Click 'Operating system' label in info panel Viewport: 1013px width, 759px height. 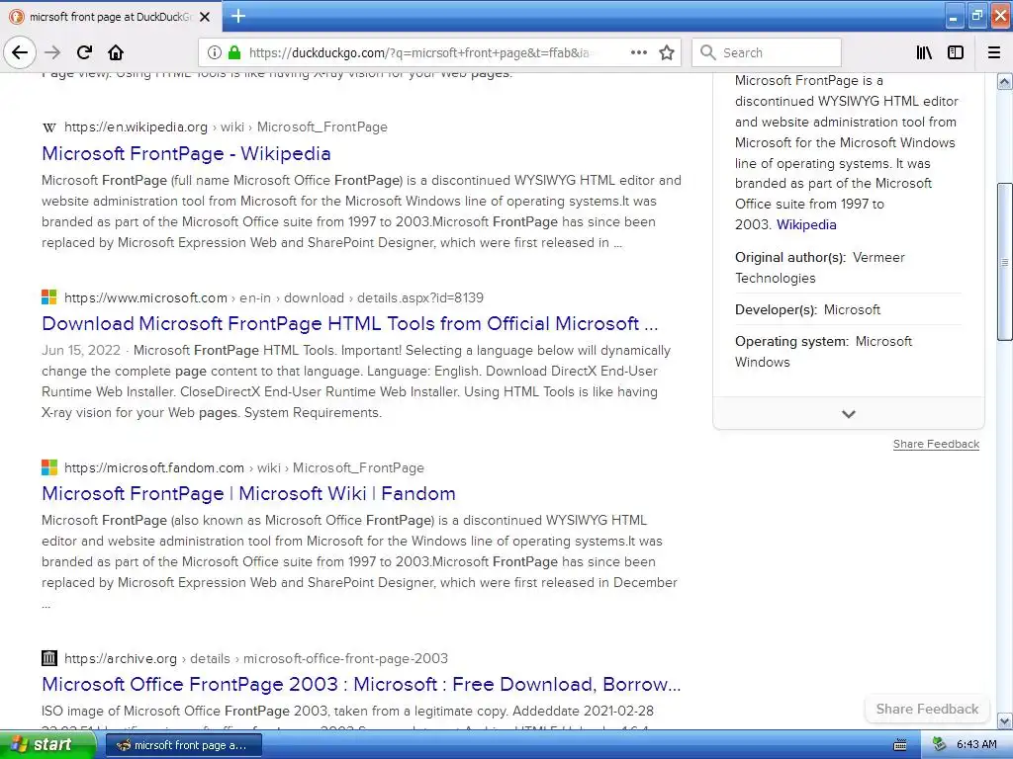coord(791,341)
